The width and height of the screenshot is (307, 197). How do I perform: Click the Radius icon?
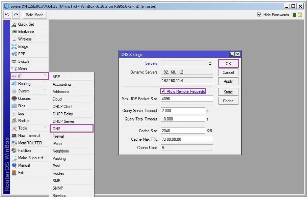(14, 121)
